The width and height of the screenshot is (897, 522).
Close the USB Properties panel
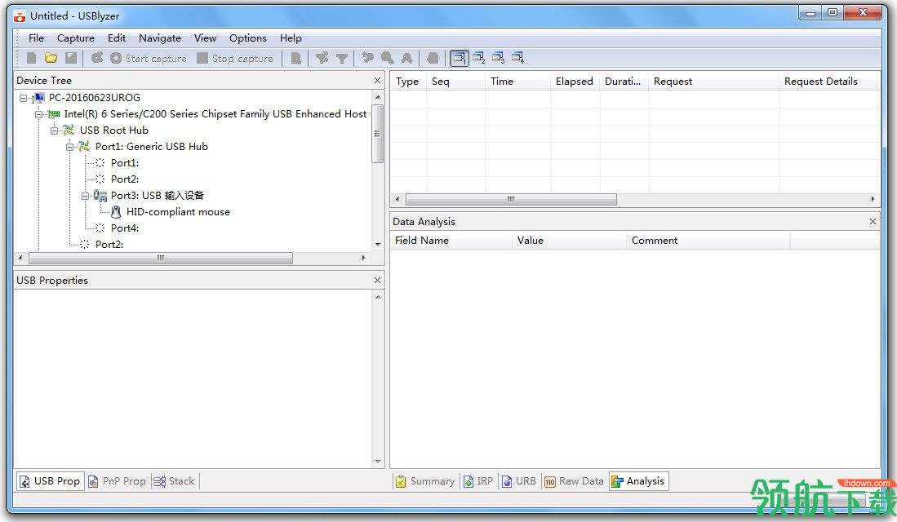click(x=377, y=280)
